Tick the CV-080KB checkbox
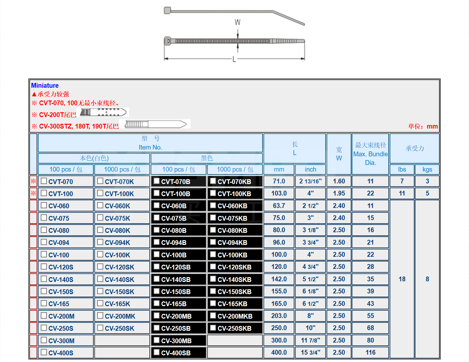The width and height of the screenshot is (469, 362). point(213,230)
